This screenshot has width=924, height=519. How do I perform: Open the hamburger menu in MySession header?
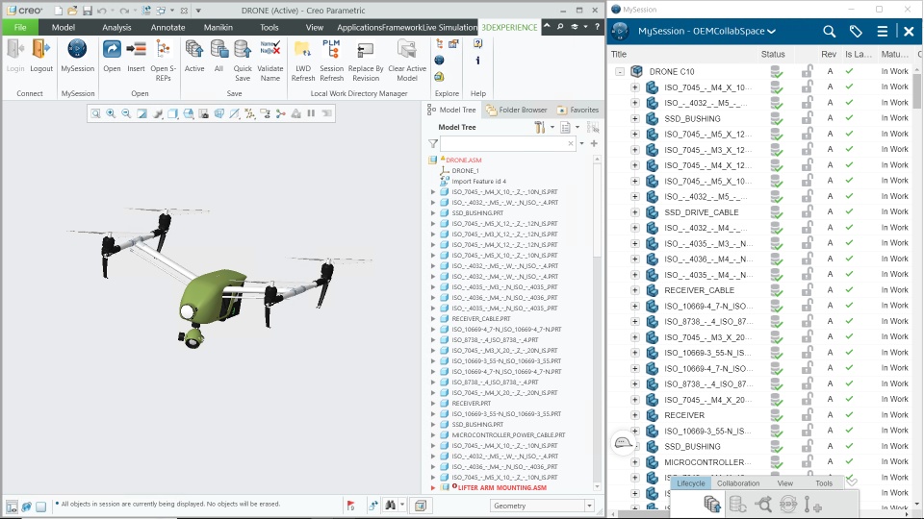coord(883,31)
